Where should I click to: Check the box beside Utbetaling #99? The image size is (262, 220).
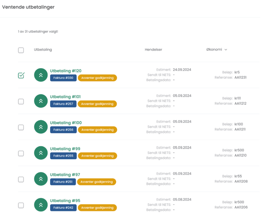(21, 153)
